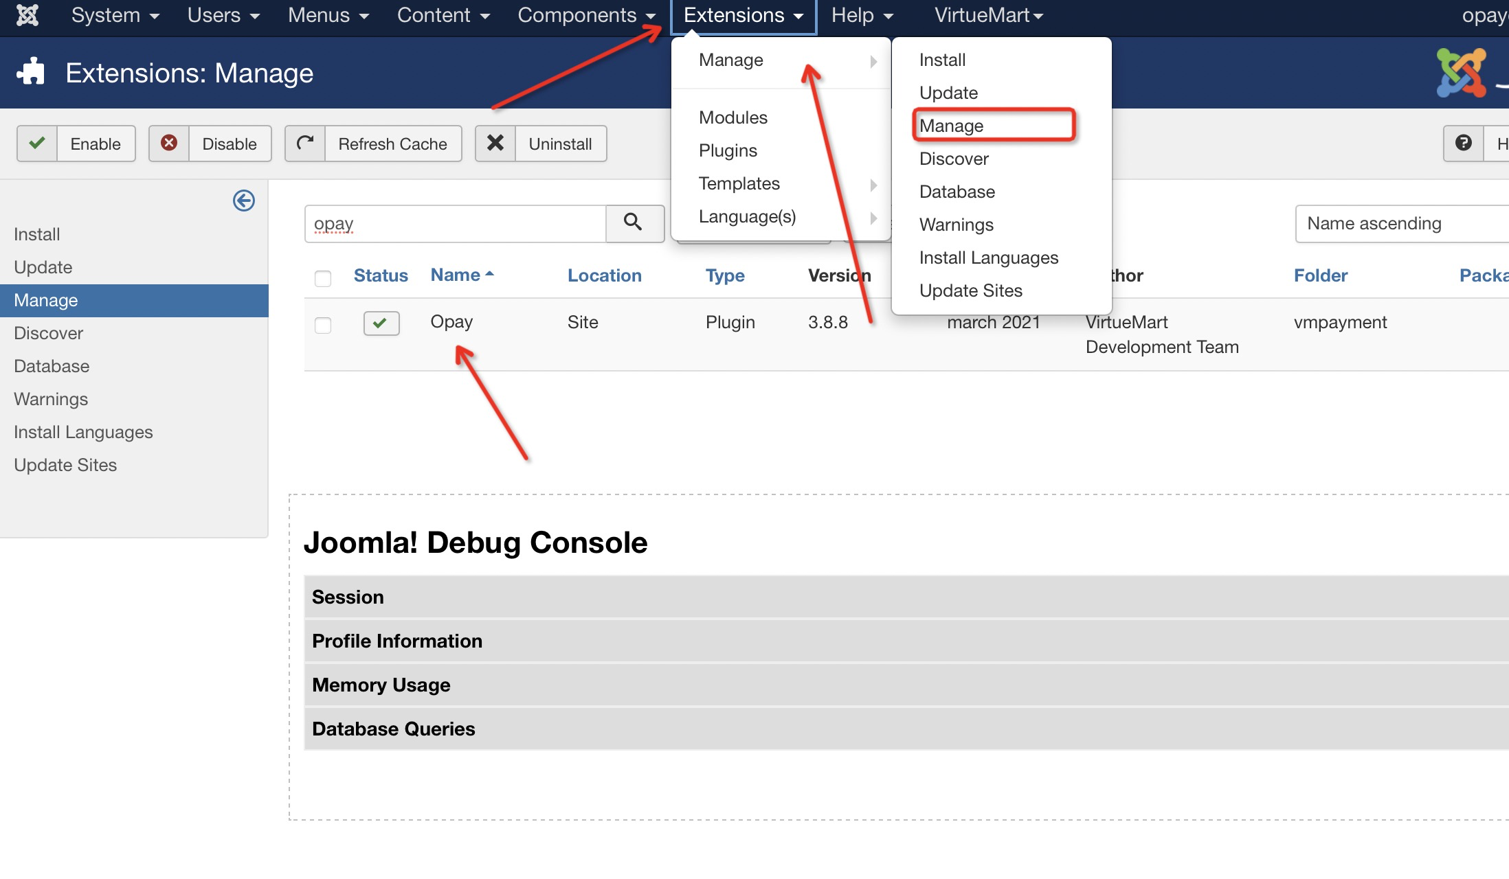This screenshot has height=879, width=1509.
Task: Check the select-all header checkbox
Action: click(x=324, y=276)
